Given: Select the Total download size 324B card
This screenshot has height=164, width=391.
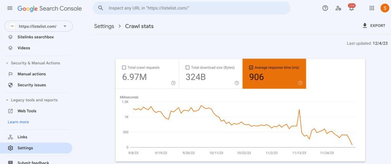Looking at the screenshot, I should coord(211,74).
